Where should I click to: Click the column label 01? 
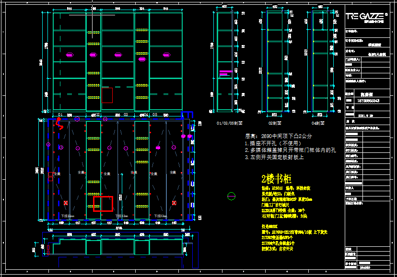(60, 115)
